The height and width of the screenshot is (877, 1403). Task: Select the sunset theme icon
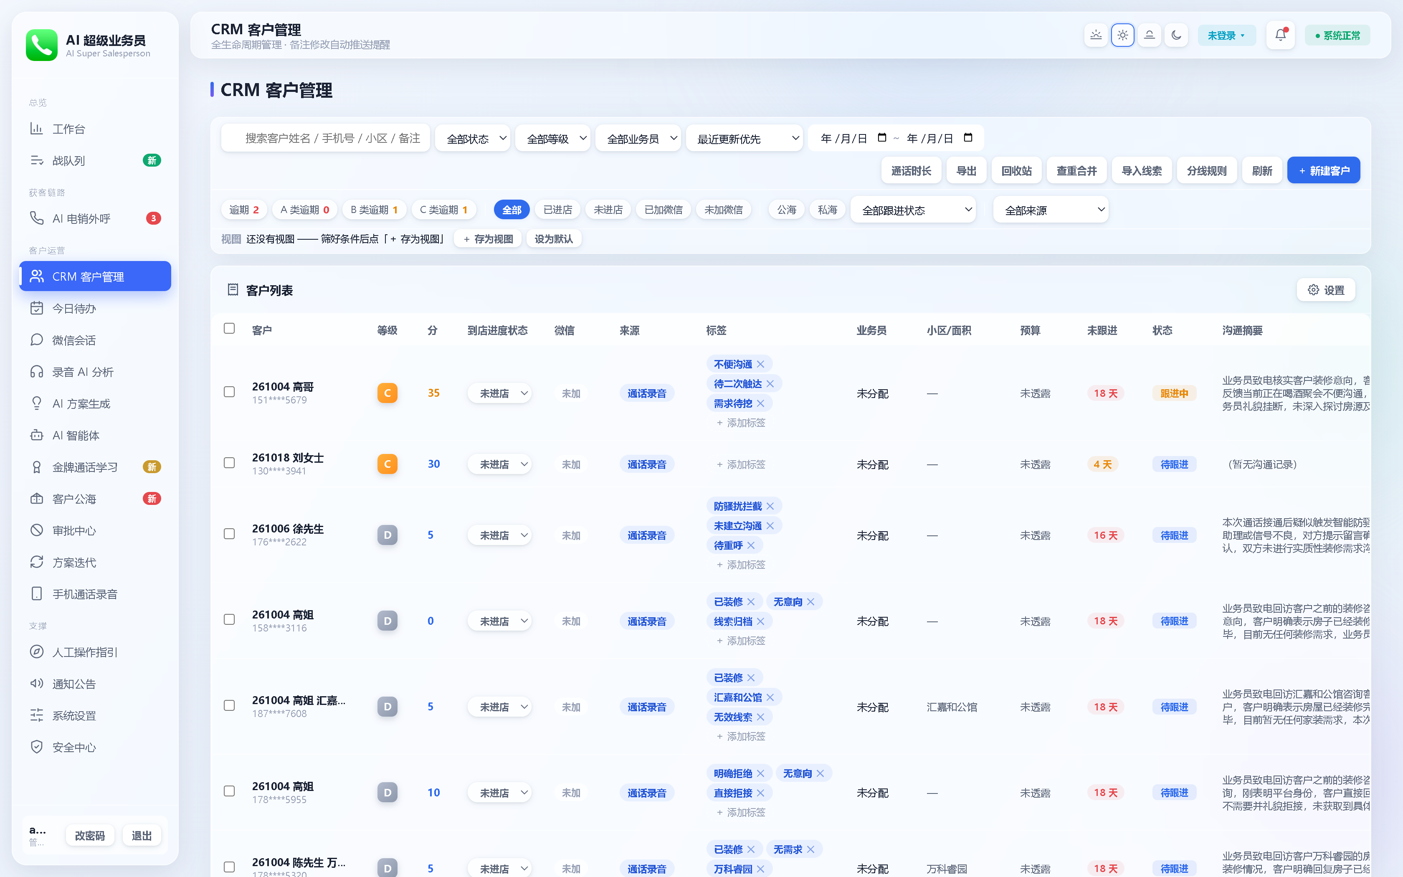coord(1149,35)
